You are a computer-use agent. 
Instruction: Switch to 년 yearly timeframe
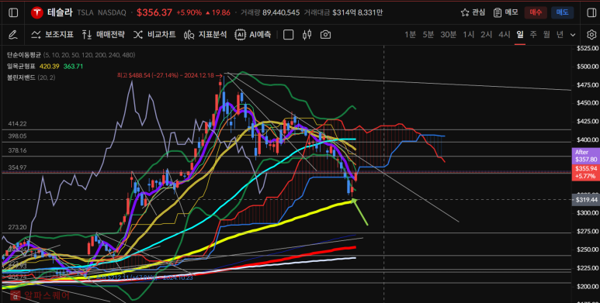tap(560, 35)
